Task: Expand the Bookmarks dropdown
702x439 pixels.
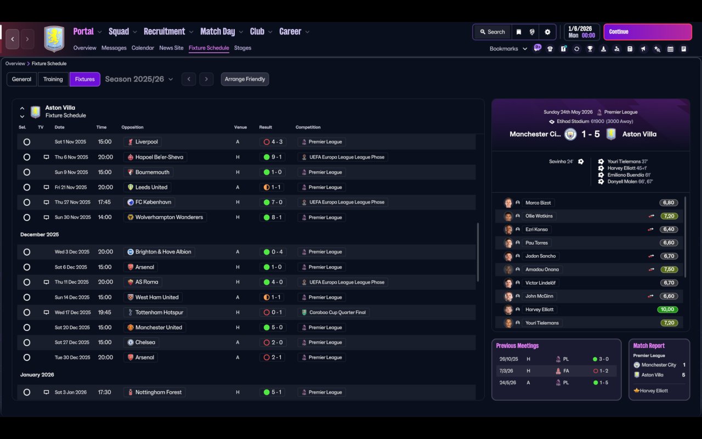Action: tap(508, 49)
